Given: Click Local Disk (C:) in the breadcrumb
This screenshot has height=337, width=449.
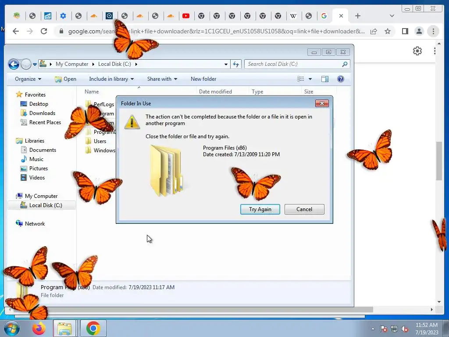Looking at the screenshot, I should (x=114, y=64).
